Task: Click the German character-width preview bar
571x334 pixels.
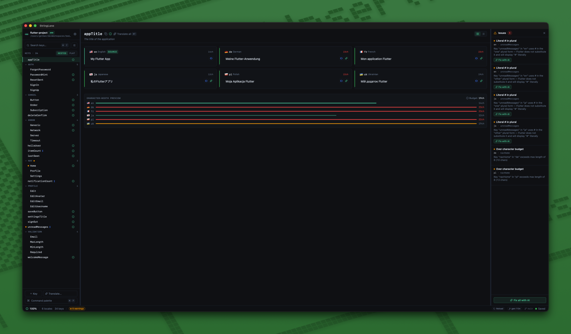Action: [x=286, y=107]
